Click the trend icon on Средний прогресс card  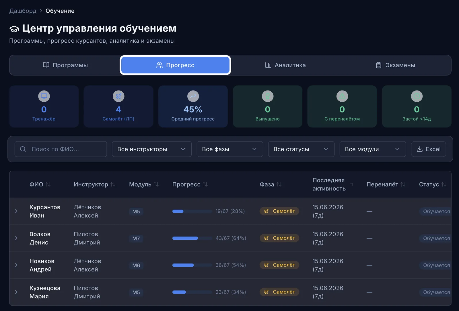193,96
